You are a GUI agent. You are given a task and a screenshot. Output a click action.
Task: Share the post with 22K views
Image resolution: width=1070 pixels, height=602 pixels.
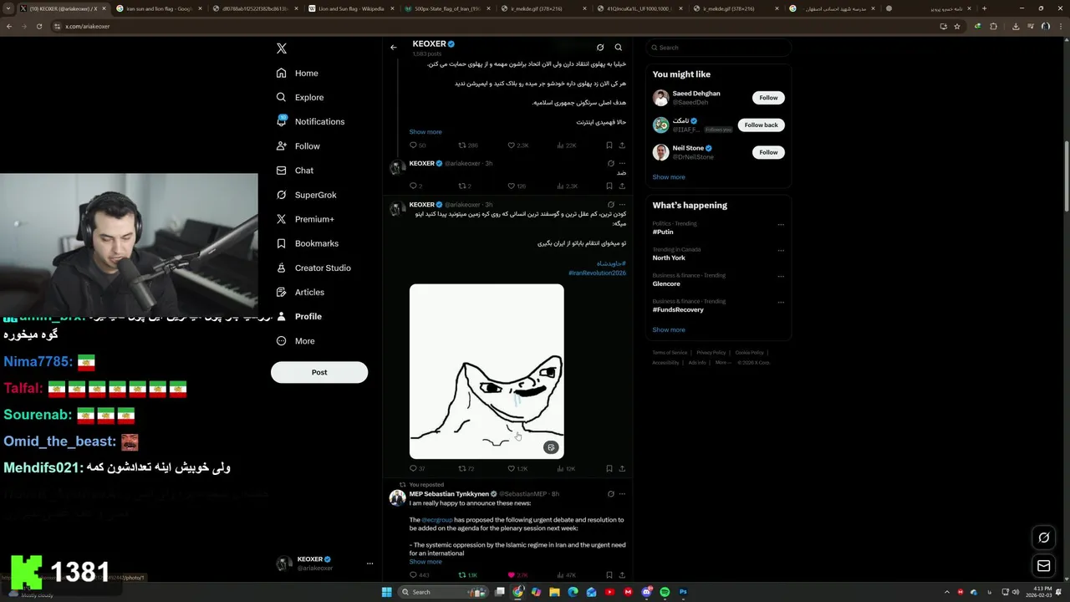click(622, 145)
